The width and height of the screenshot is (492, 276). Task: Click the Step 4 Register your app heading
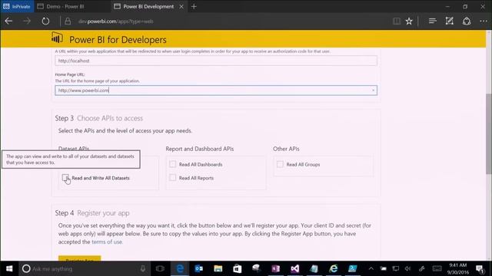pos(92,213)
